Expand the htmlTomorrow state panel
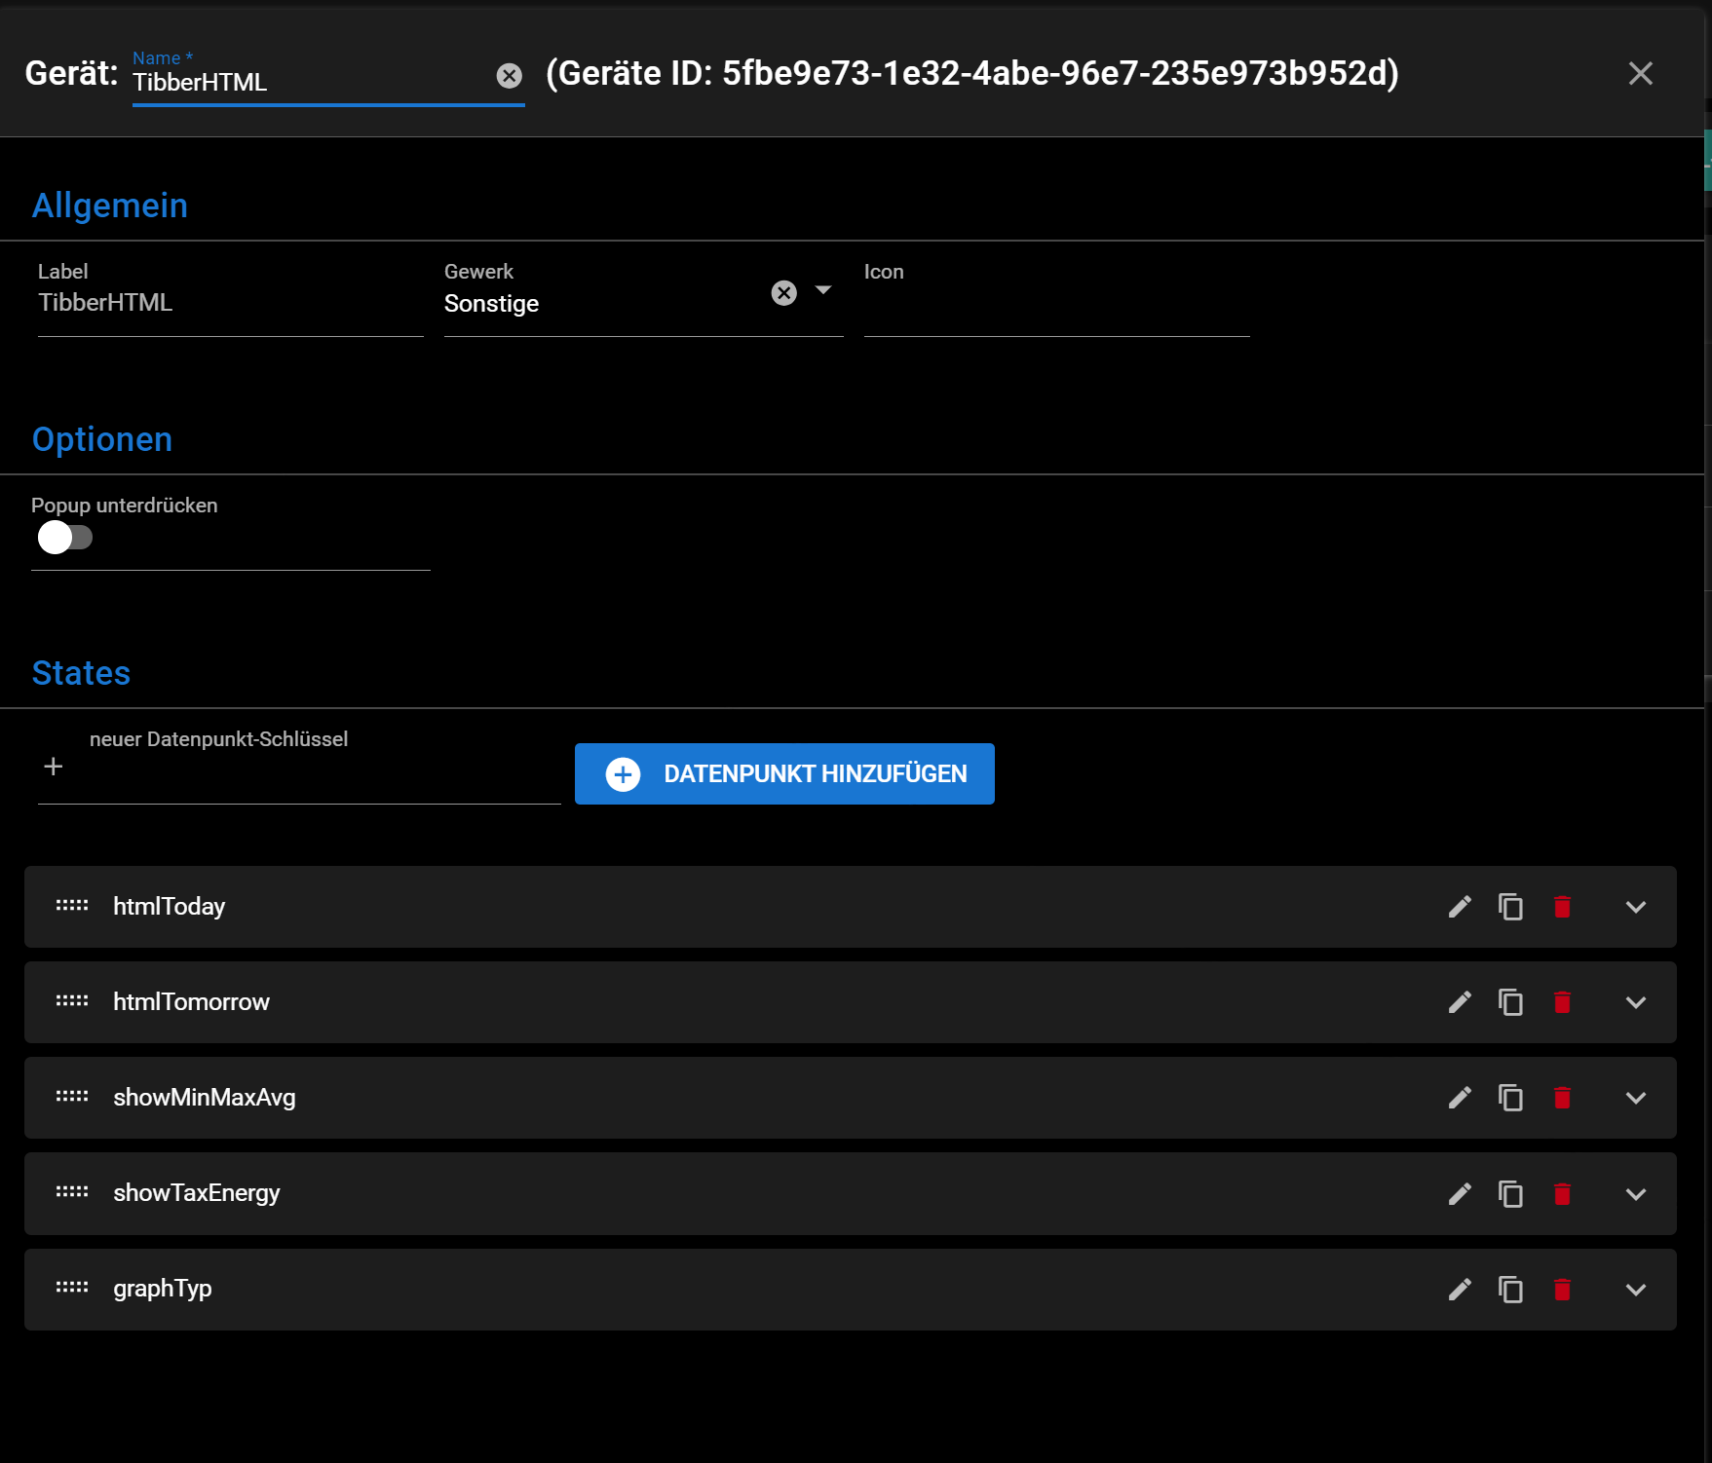 (1635, 1002)
